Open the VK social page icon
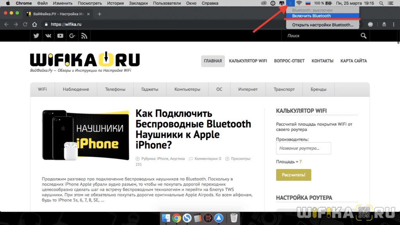Viewport: 400px width, 225px height. (48, 36)
